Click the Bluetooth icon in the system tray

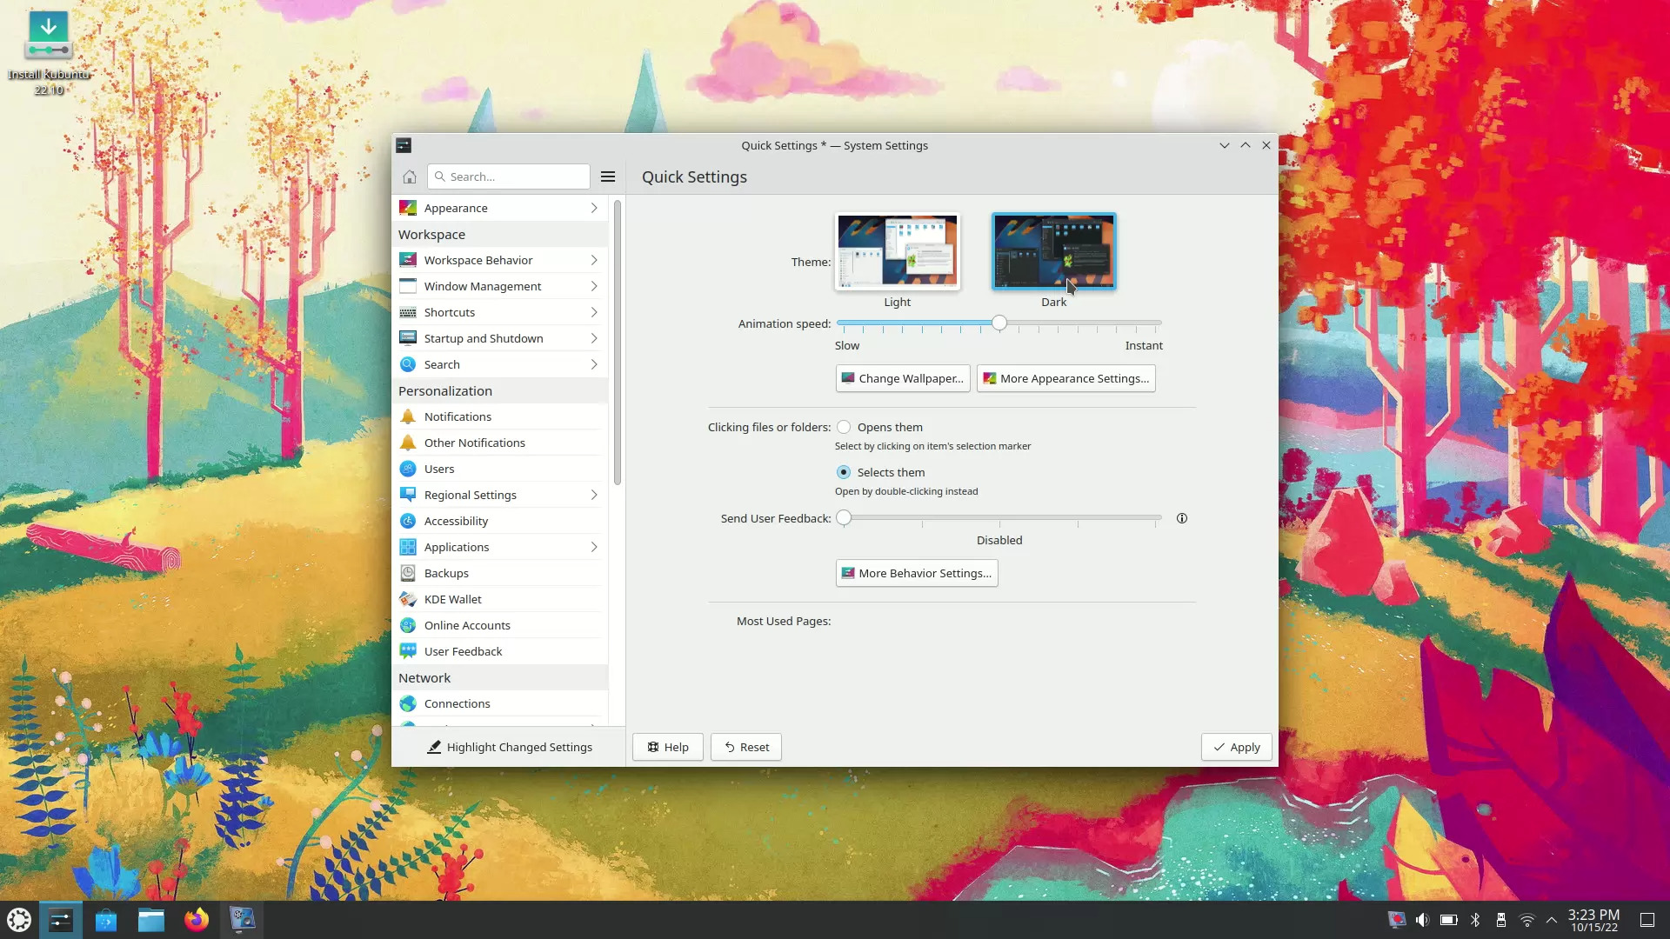pyautogui.click(x=1474, y=919)
